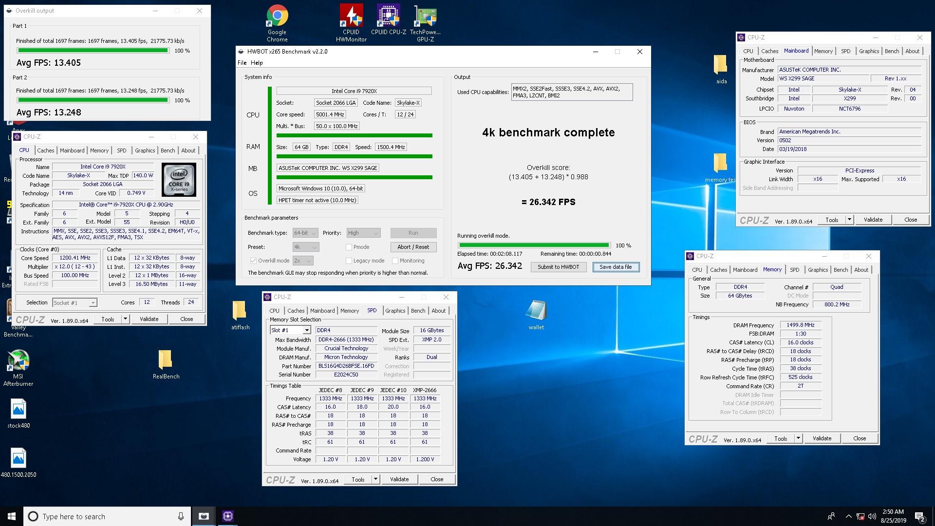This screenshot has height=526, width=935.
Task: Toggle the Pmode checkbox
Action: pyautogui.click(x=349, y=247)
